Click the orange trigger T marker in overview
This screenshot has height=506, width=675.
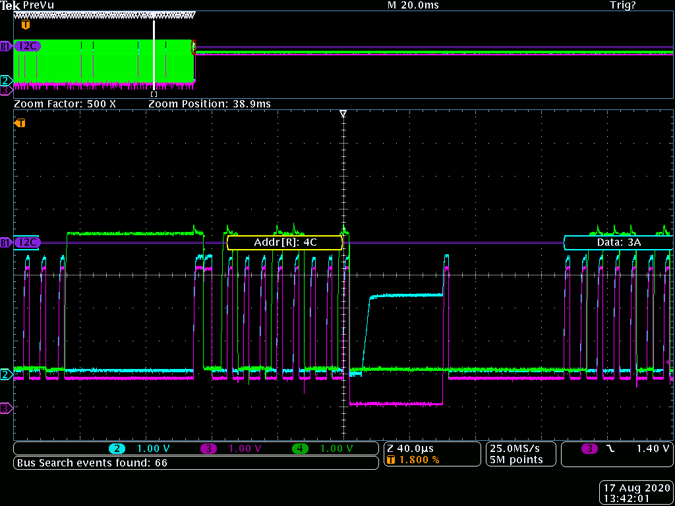pyautogui.click(x=26, y=24)
